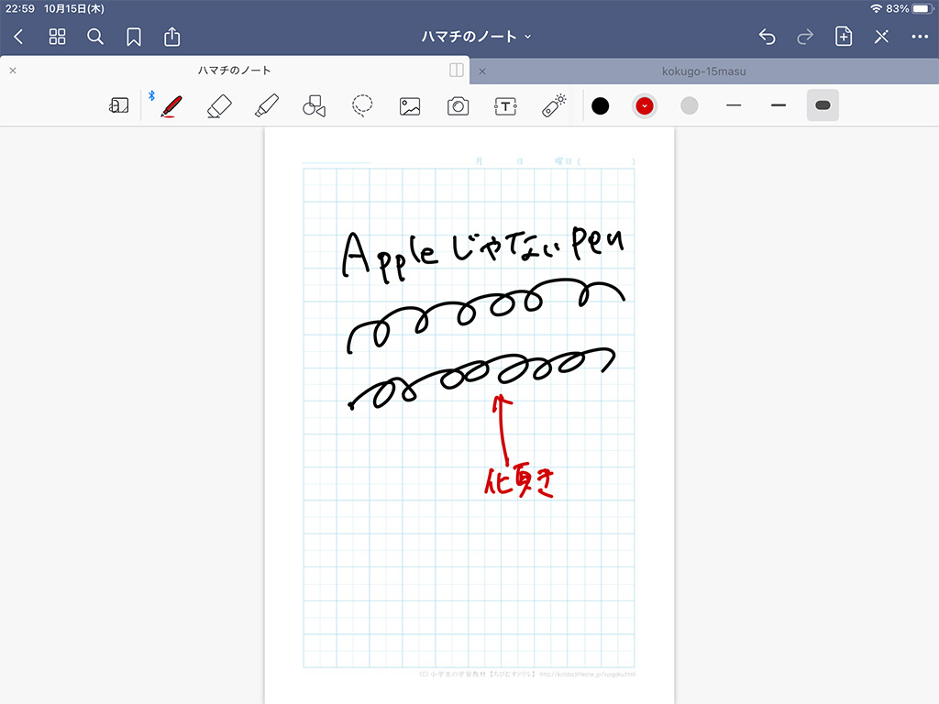Add a new page
Image resolution: width=939 pixels, height=704 pixels.
844,37
